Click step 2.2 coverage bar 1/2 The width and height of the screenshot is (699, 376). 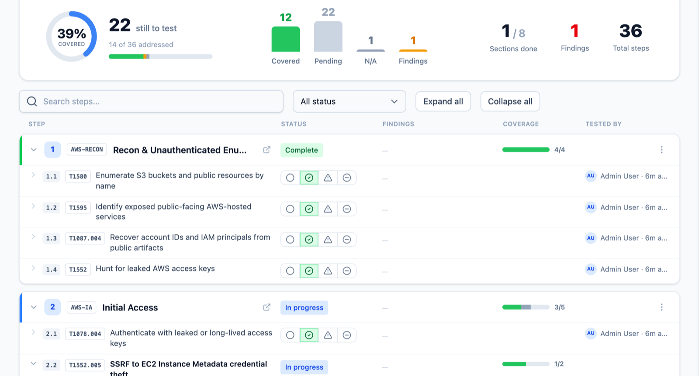(x=526, y=364)
